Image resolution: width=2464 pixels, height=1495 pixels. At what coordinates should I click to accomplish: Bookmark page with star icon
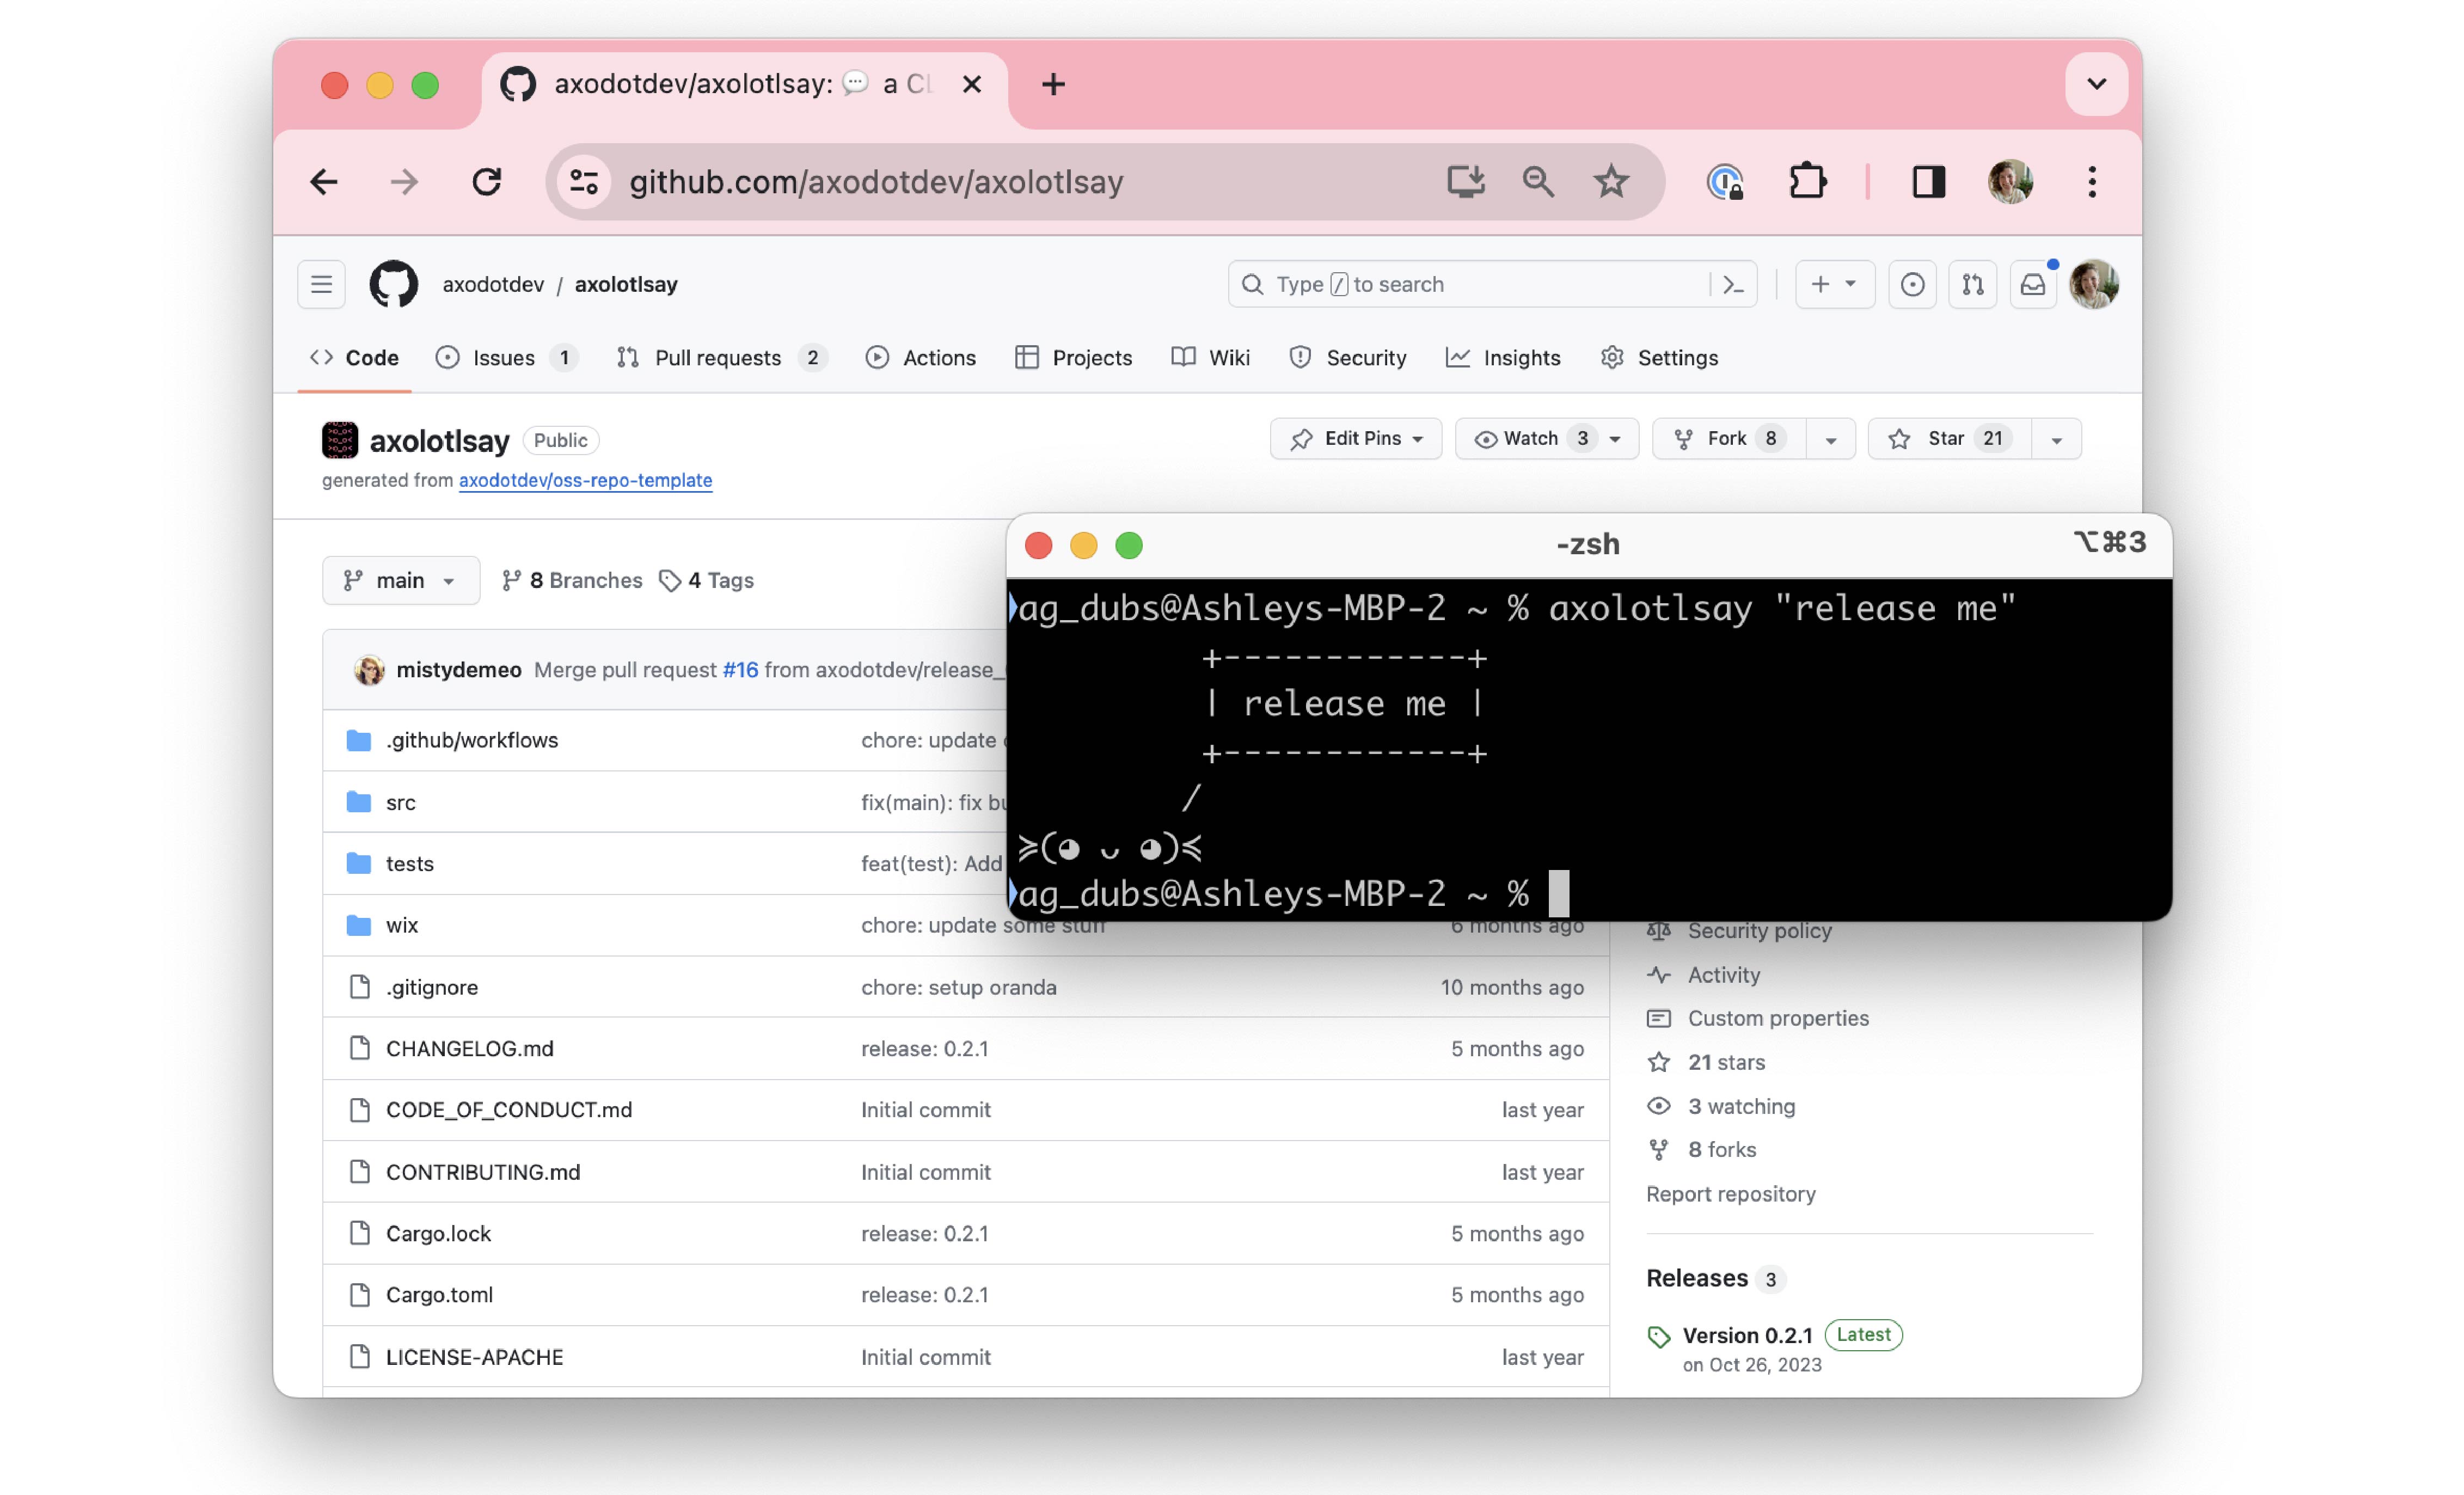1611,182
